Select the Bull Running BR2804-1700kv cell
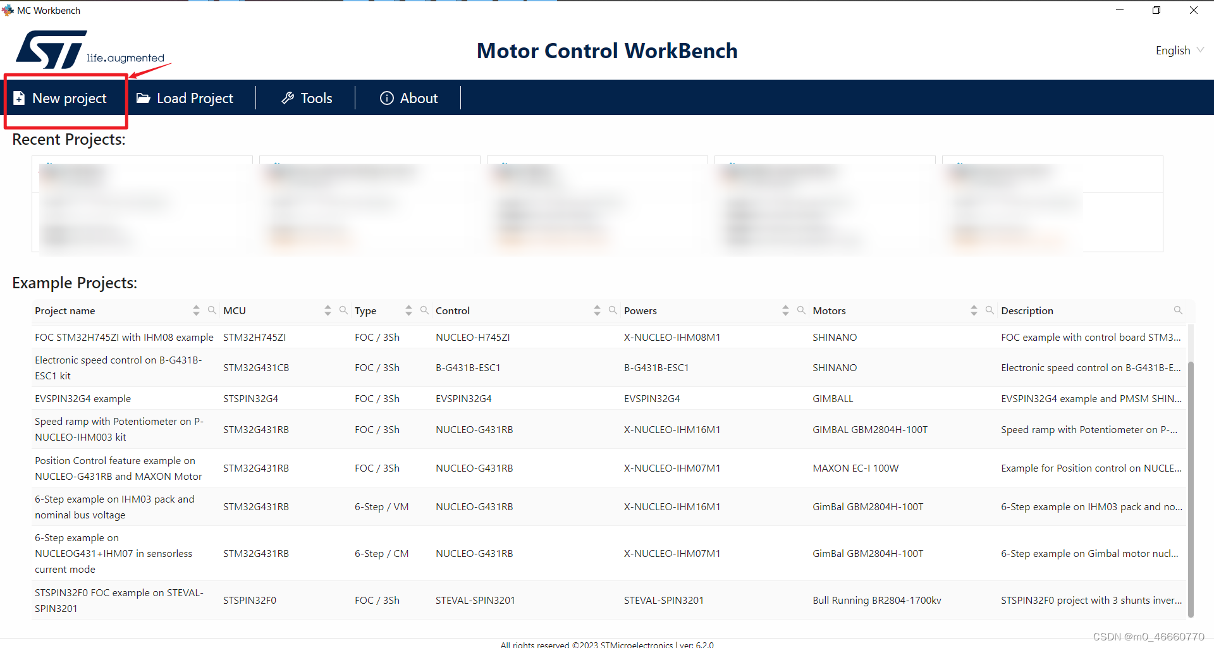The image size is (1214, 648). pos(877,600)
